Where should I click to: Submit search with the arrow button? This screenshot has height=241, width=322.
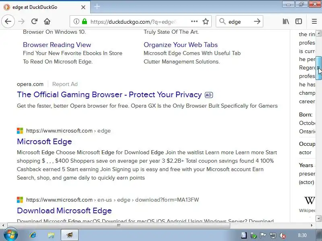(257, 21)
